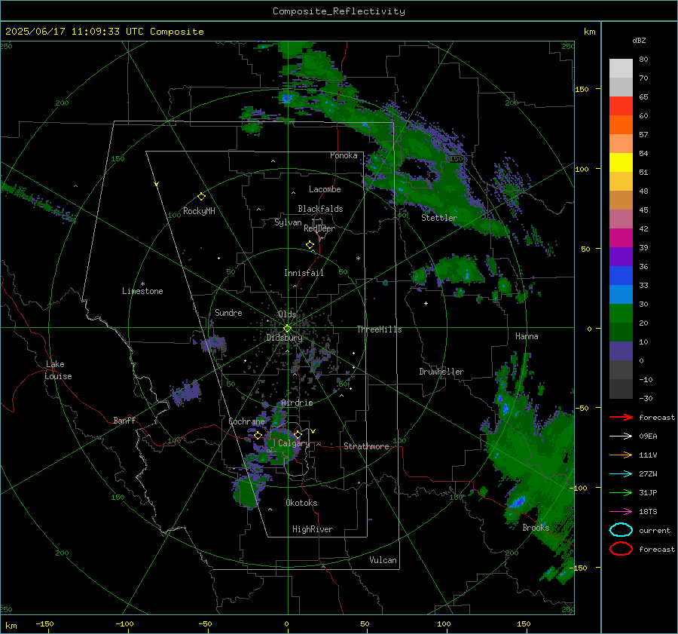Viewport: 678px width, 634px height.
Task: Select yellow diamond marker above RockyMH
Action: tap(201, 197)
